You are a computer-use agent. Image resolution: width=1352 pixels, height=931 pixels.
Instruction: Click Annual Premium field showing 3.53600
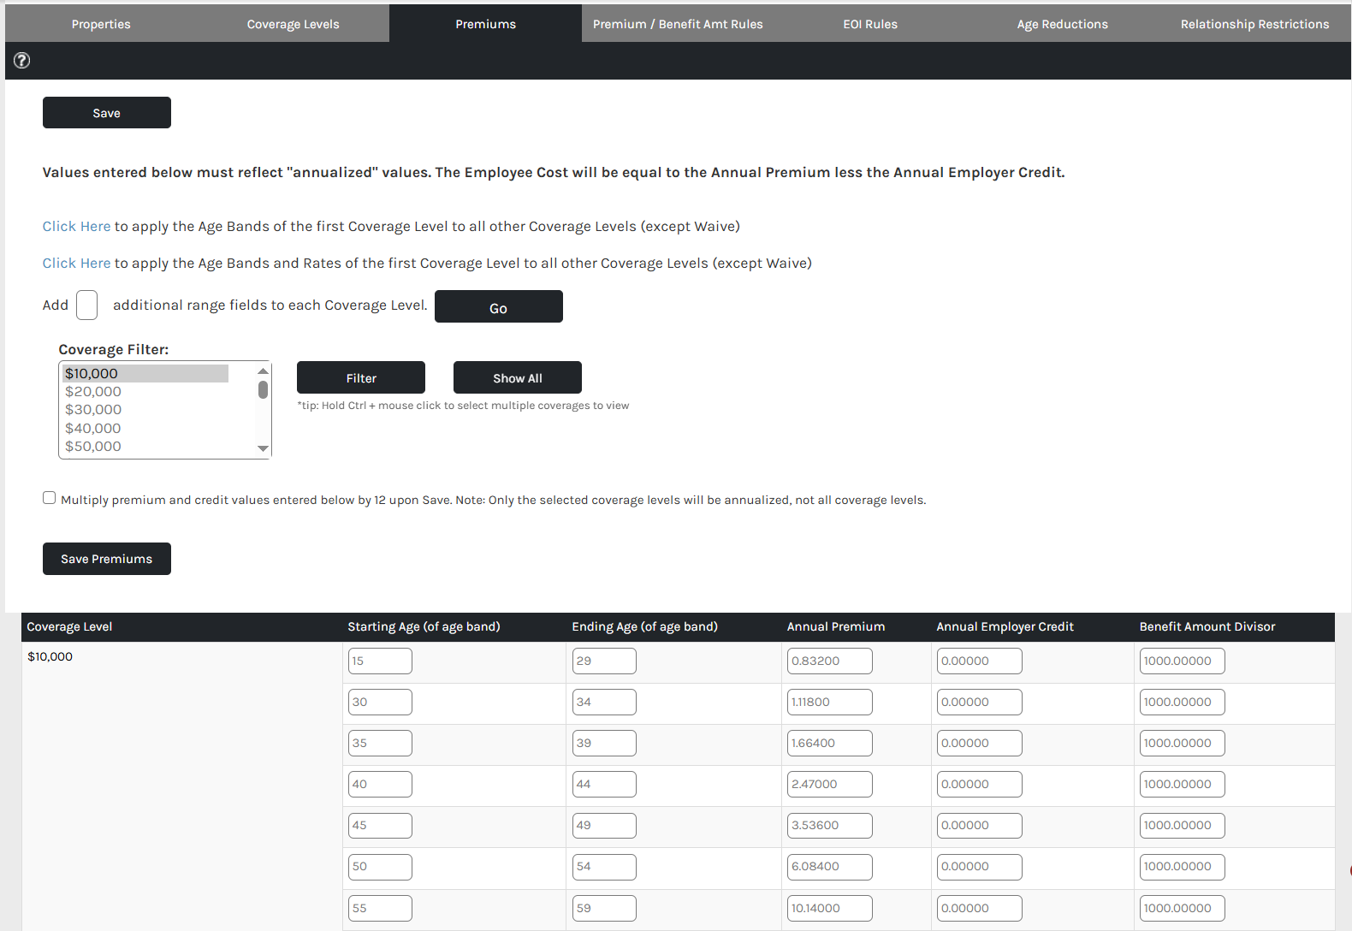coord(830,825)
